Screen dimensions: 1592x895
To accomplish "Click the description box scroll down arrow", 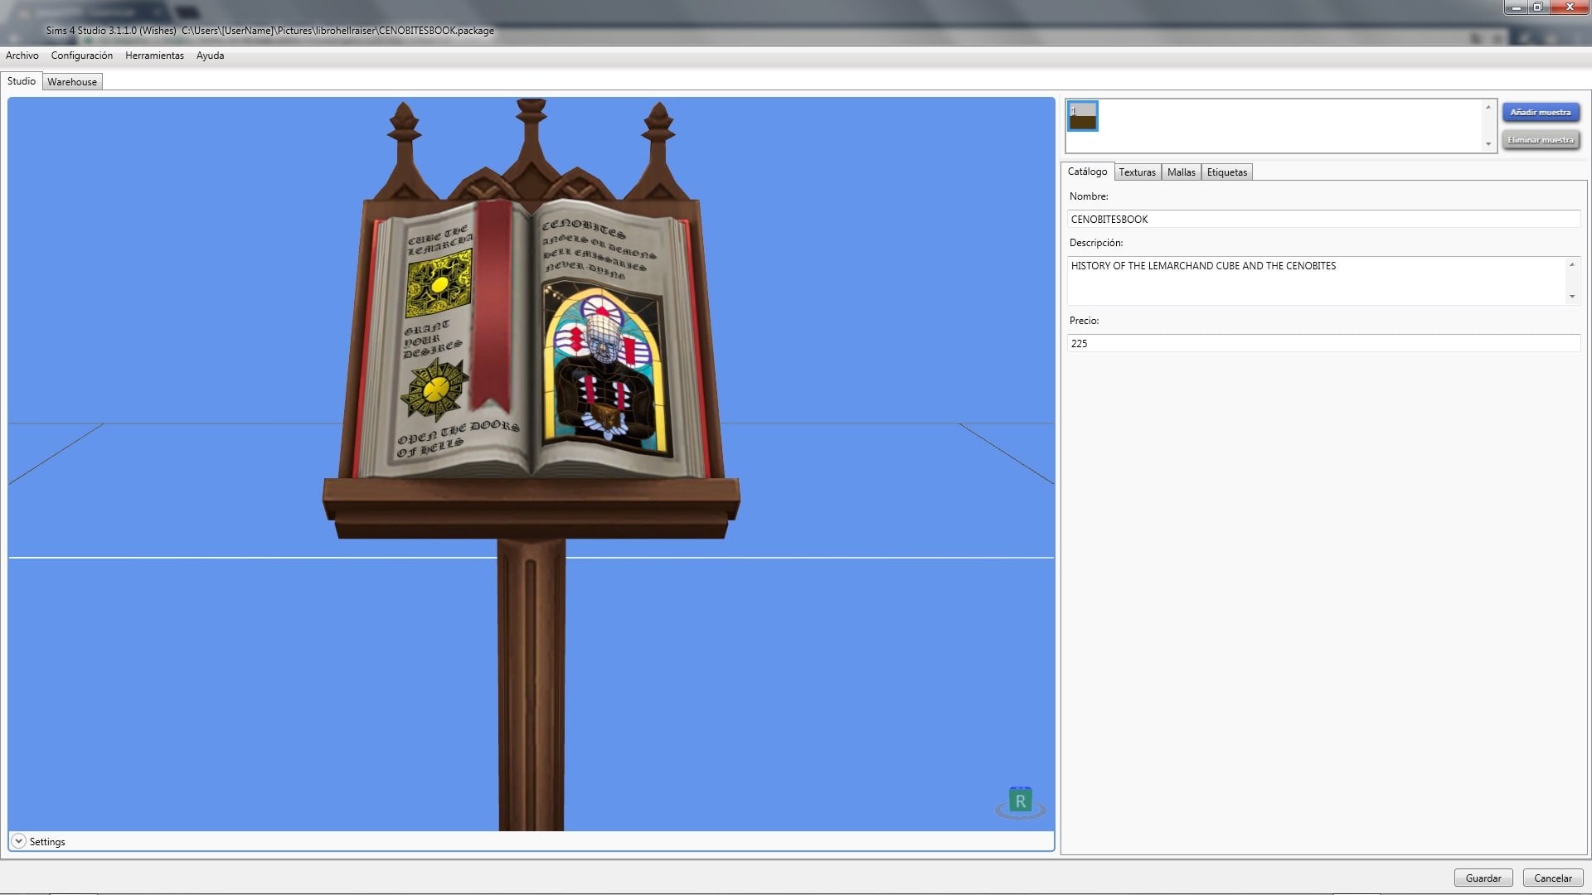I will point(1572,297).
